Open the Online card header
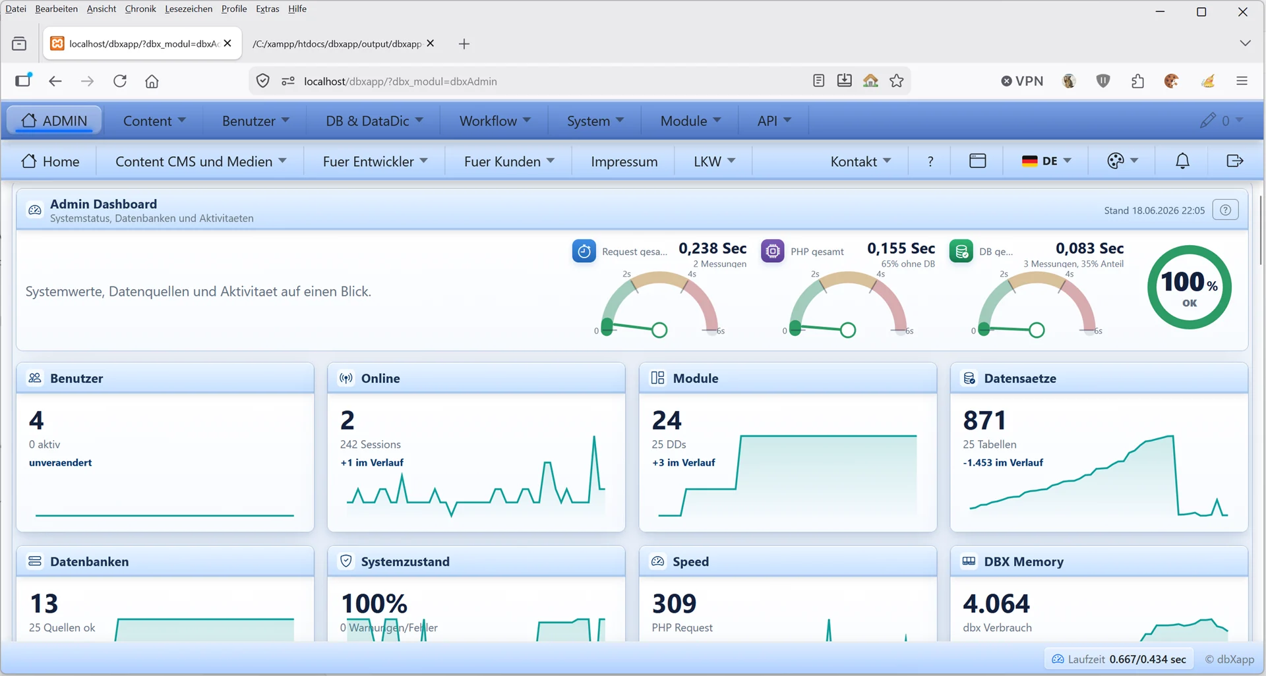1266x676 pixels. (476, 378)
